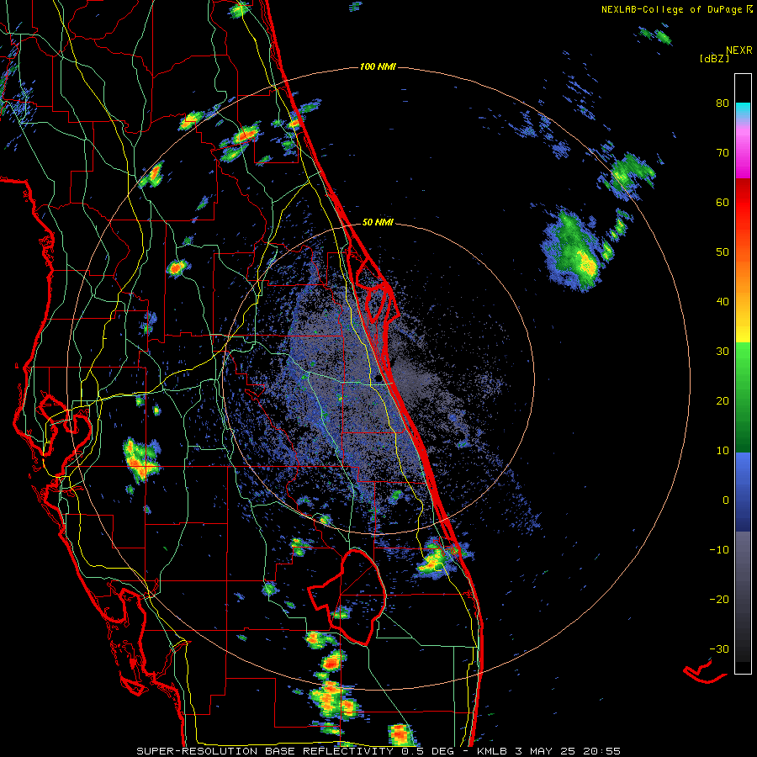This screenshot has width=757, height=757.
Task: Click the NEXLAB-College of DuPage watermark text
Action: point(671,9)
